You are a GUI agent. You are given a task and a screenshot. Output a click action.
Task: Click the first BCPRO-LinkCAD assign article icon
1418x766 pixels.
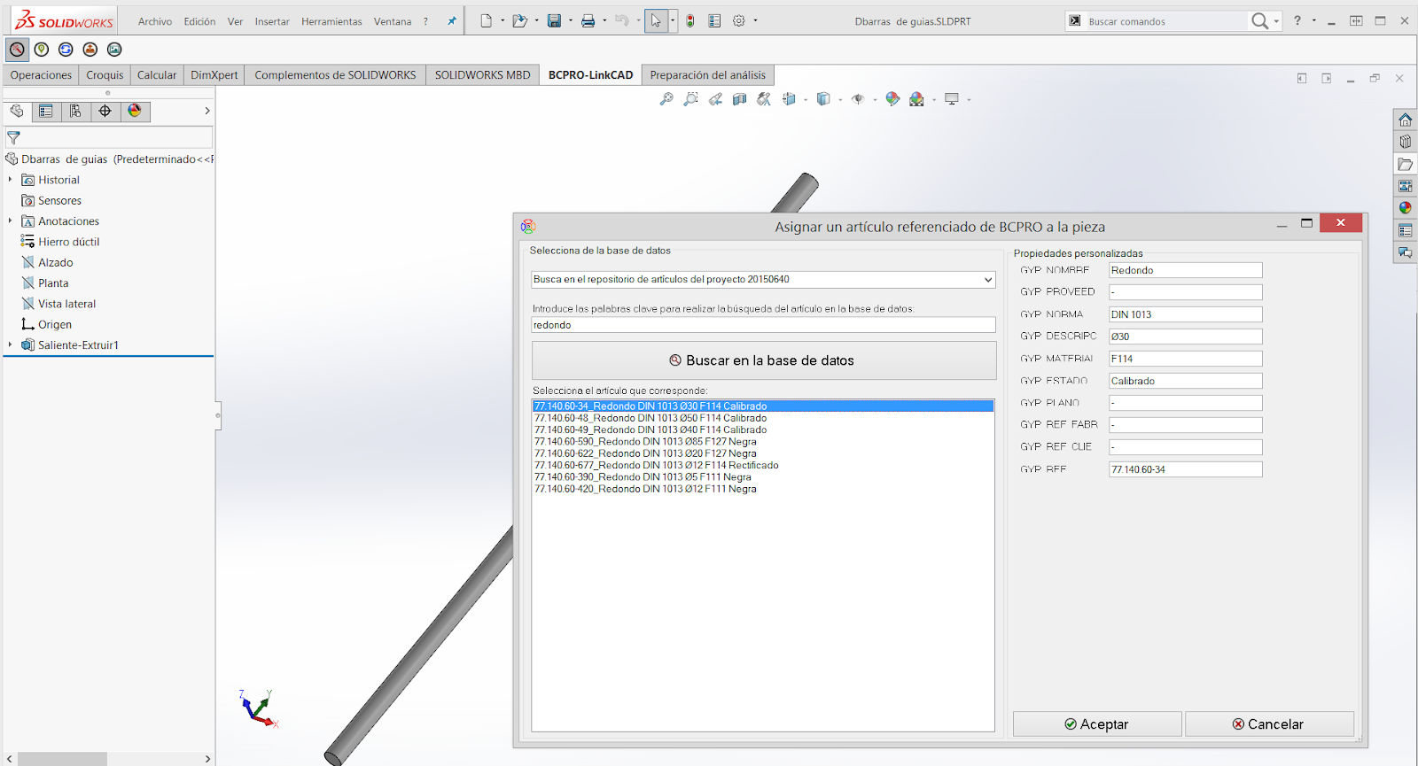(17, 50)
